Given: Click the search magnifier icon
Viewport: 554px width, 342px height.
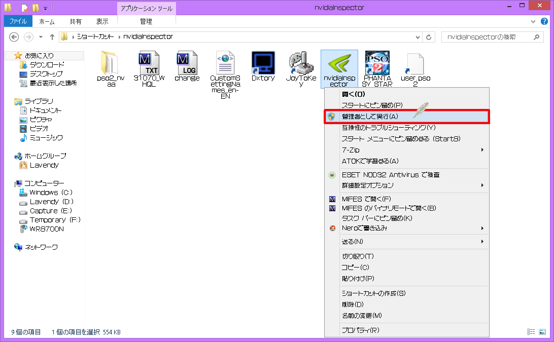Looking at the screenshot, I should tap(536, 36).
